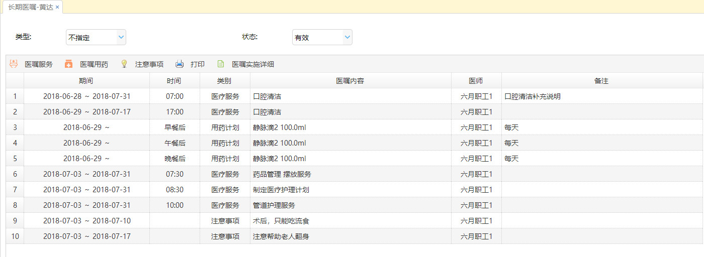Select row 1 口腔清洁 at 07:00
This screenshot has height=257, width=704.
click(x=355, y=96)
